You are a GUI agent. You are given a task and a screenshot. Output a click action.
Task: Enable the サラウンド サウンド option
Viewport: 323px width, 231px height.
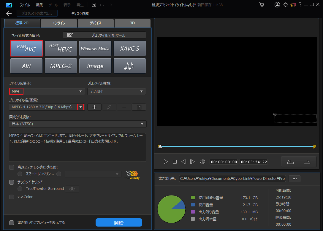coord(11,182)
